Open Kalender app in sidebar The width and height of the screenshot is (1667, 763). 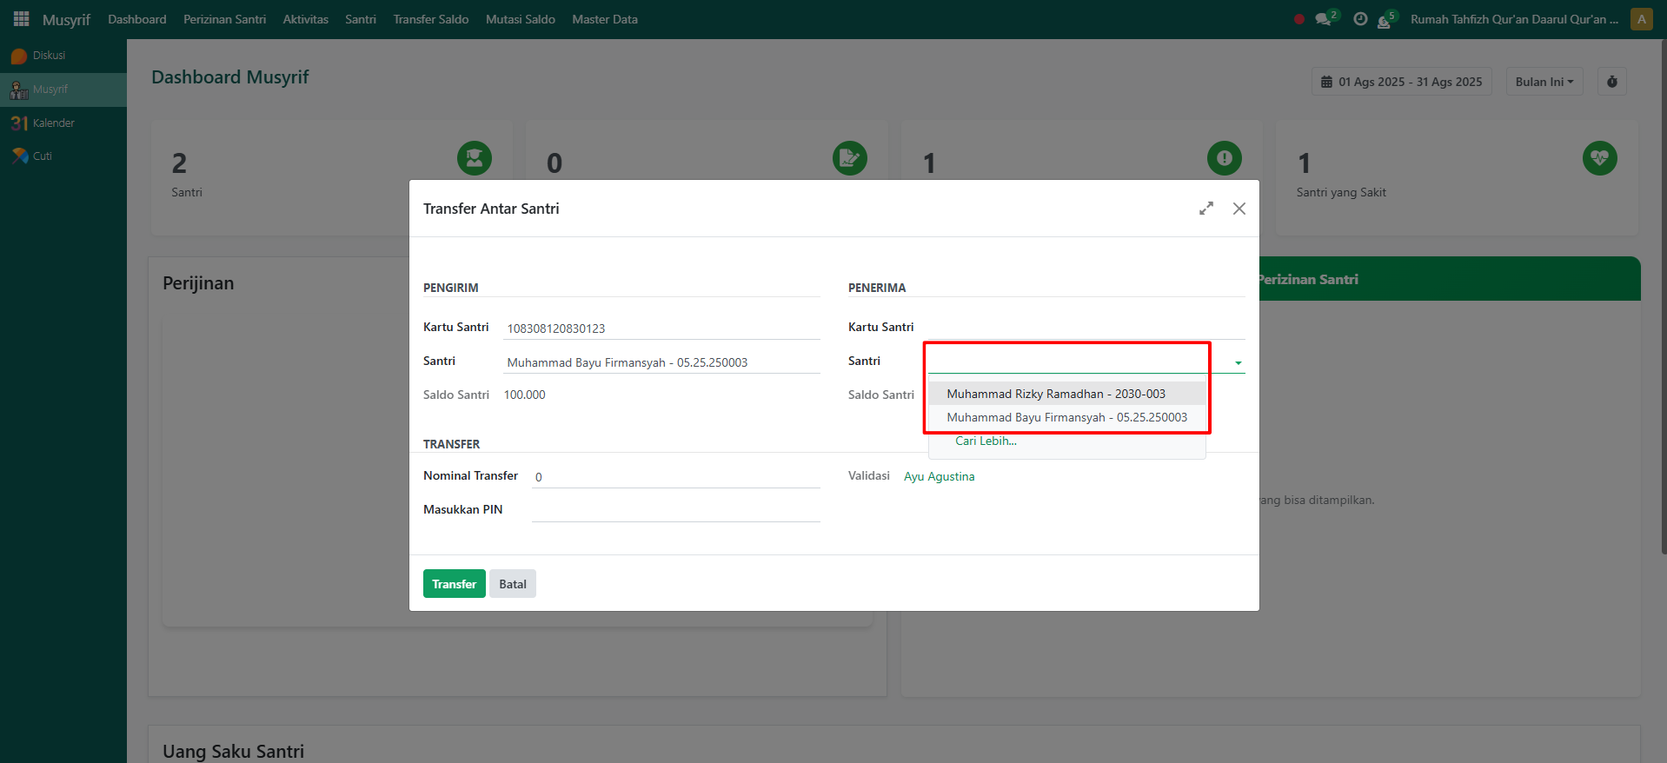(53, 123)
